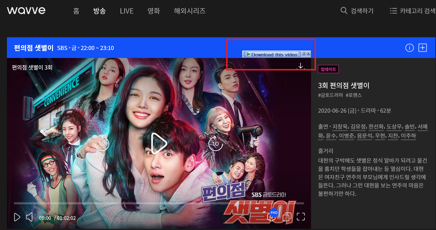Viewport: 436px width, 230px height.
Task: Open the wavve home via the logo
Action: [26, 10]
